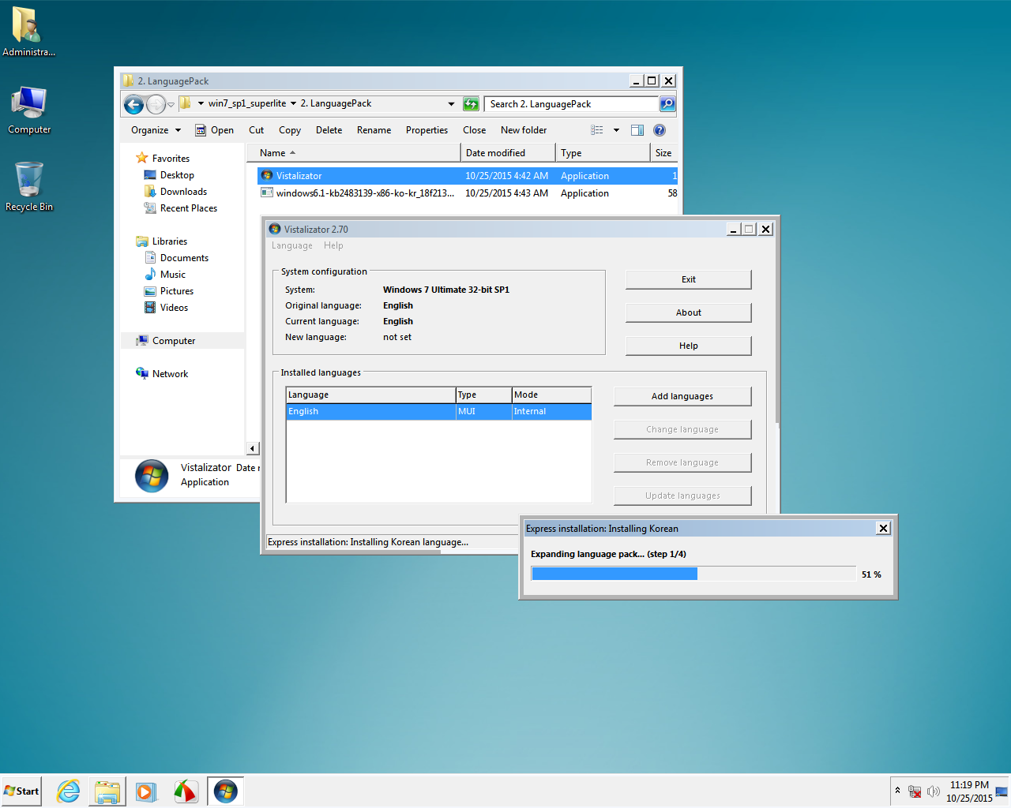
Task: Click inside the Search 2. LanguagePack field
Action: click(571, 104)
